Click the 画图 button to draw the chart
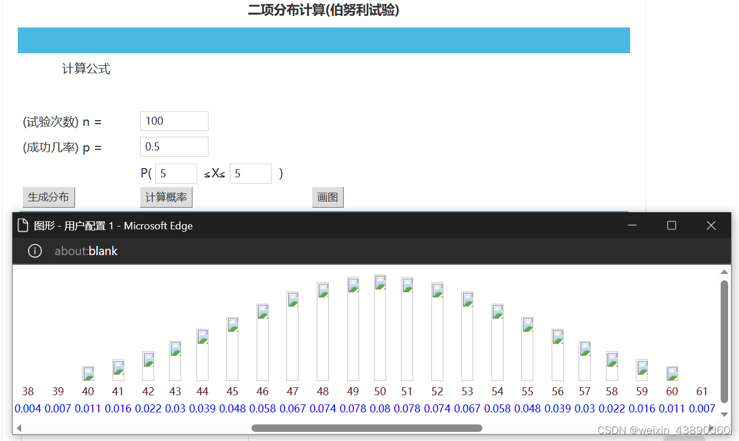 (x=328, y=197)
